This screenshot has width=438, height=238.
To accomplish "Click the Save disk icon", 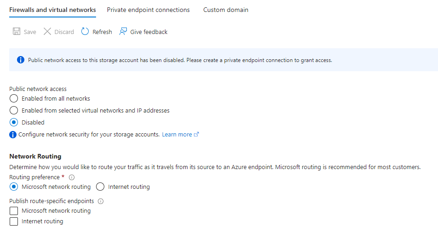I will point(17,32).
